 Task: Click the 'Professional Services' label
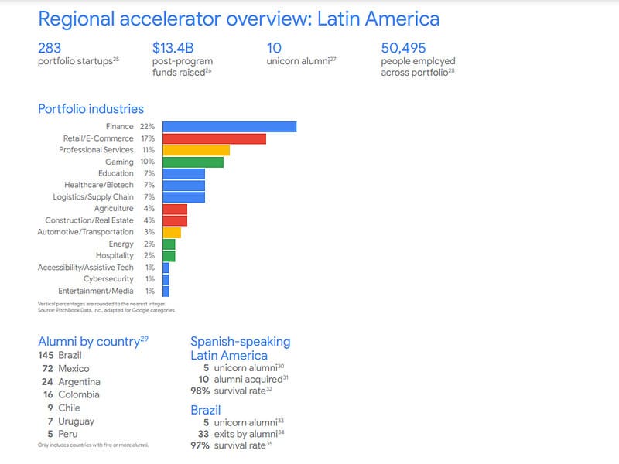click(96, 150)
